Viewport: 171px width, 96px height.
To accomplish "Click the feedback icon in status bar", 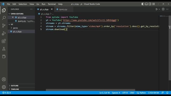I will click(x=162, y=93).
